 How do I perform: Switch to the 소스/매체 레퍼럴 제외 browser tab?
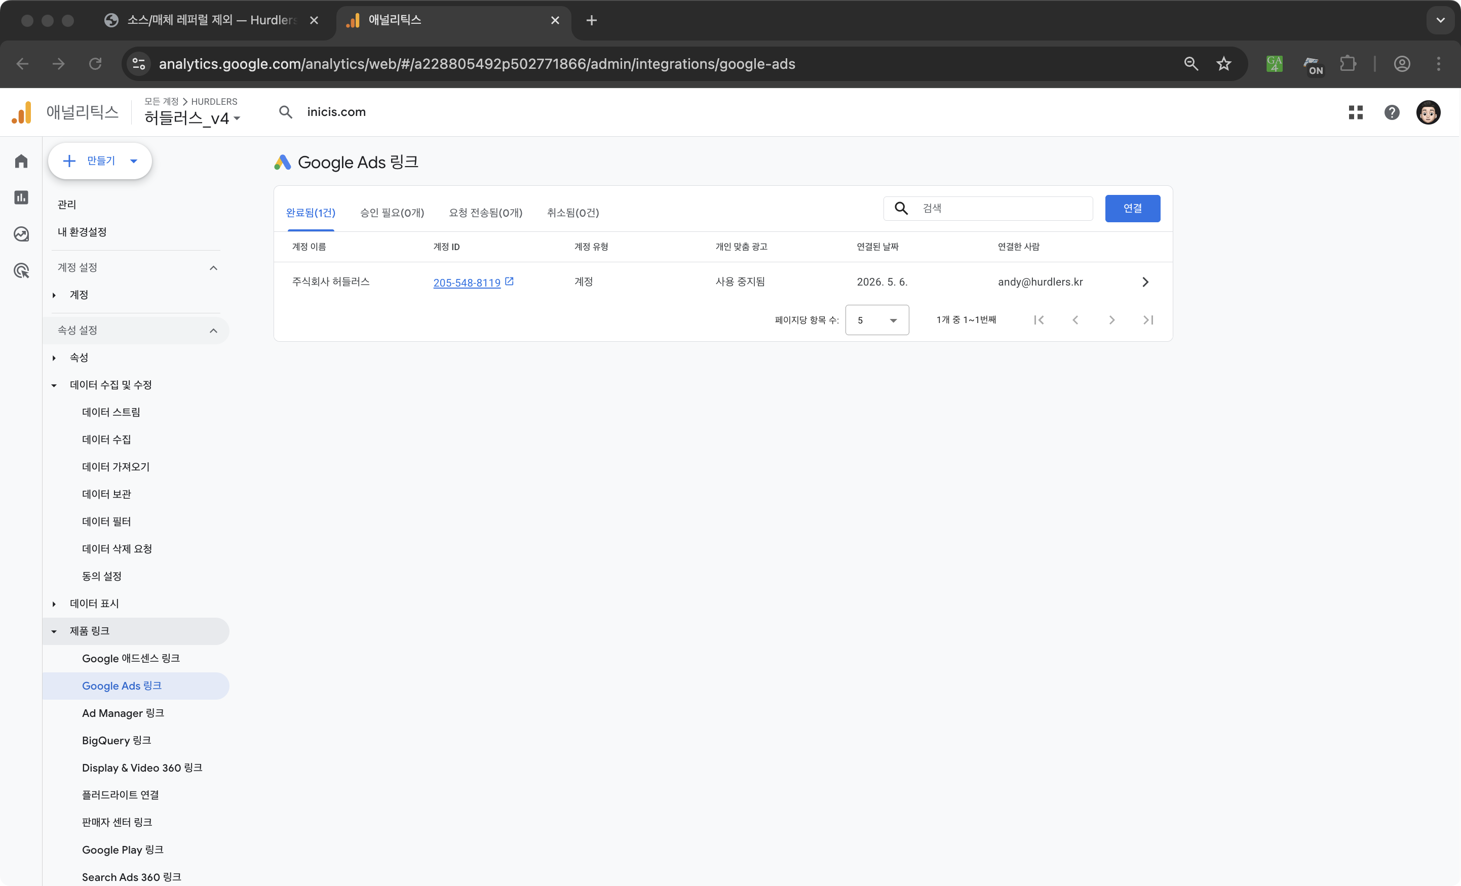[x=211, y=20]
